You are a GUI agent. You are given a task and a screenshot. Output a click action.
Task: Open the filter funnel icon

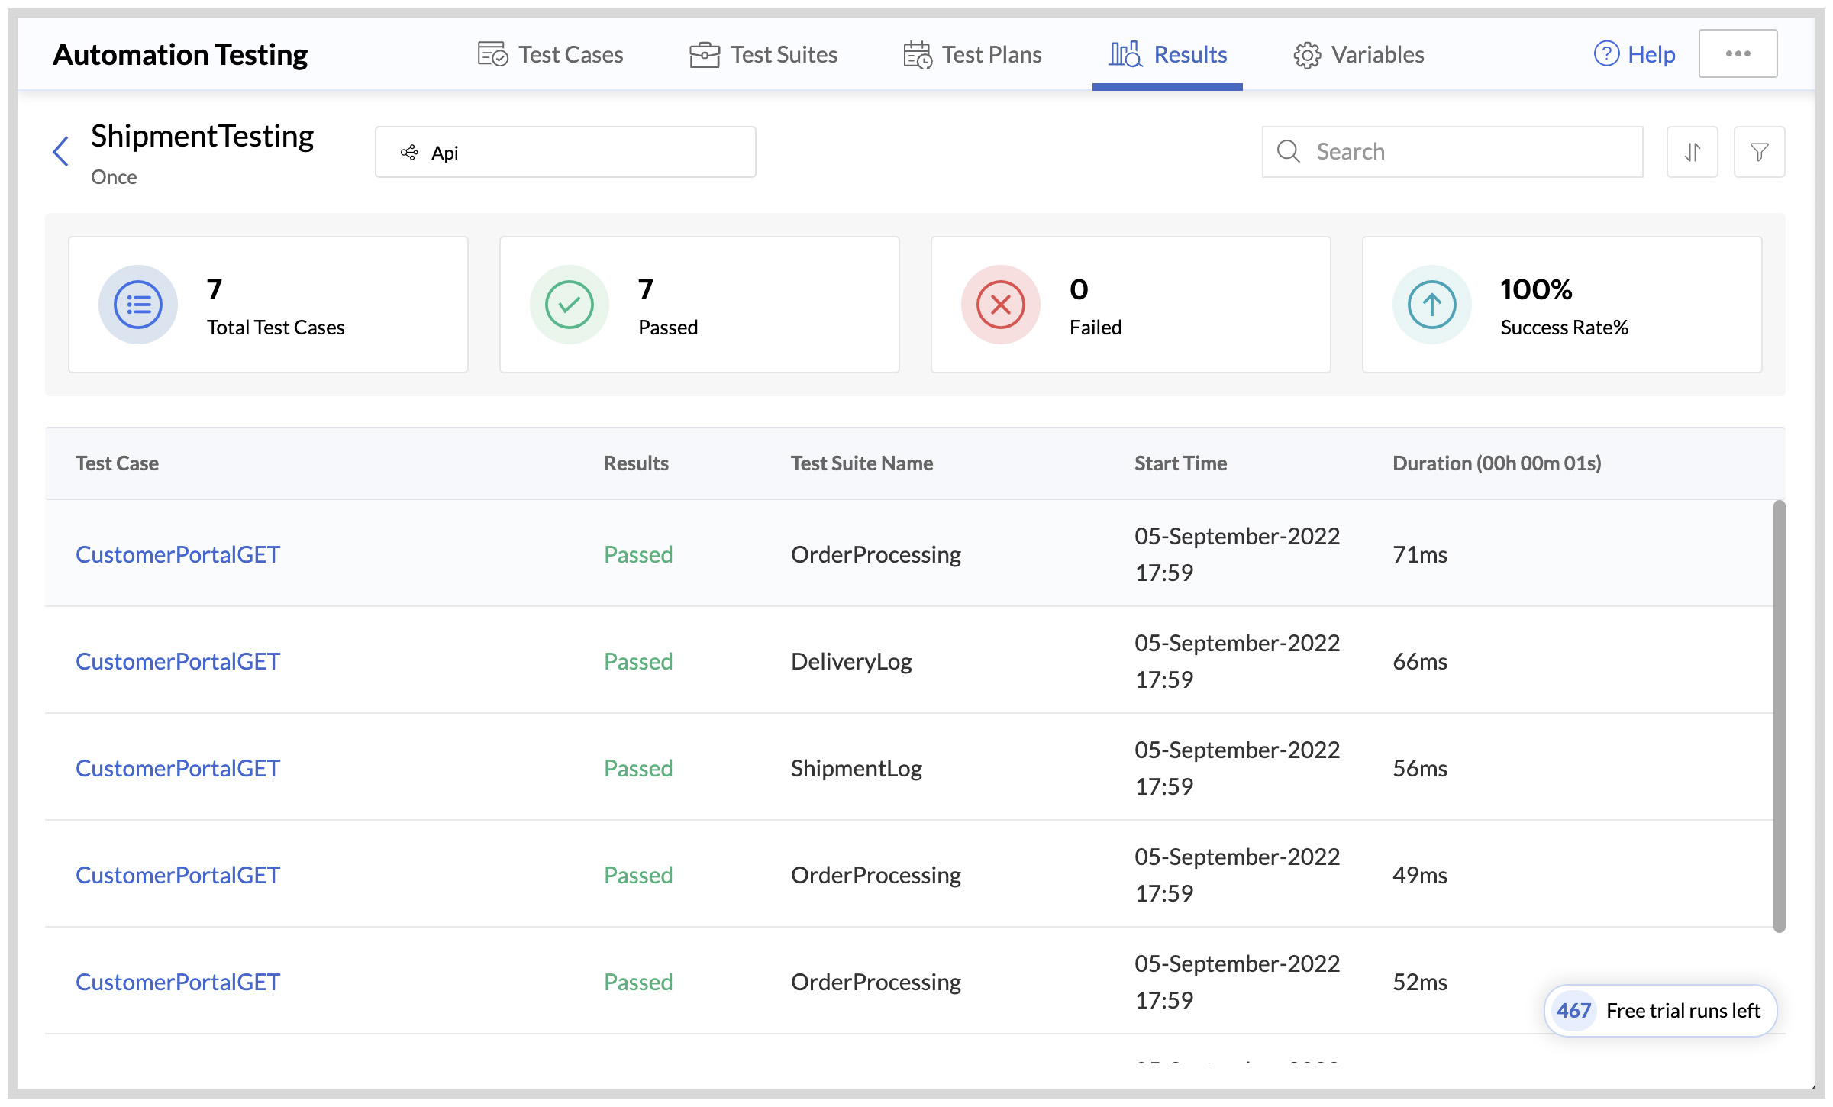[1759, 151]
